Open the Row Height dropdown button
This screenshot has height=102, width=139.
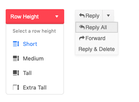pos(35,16)
